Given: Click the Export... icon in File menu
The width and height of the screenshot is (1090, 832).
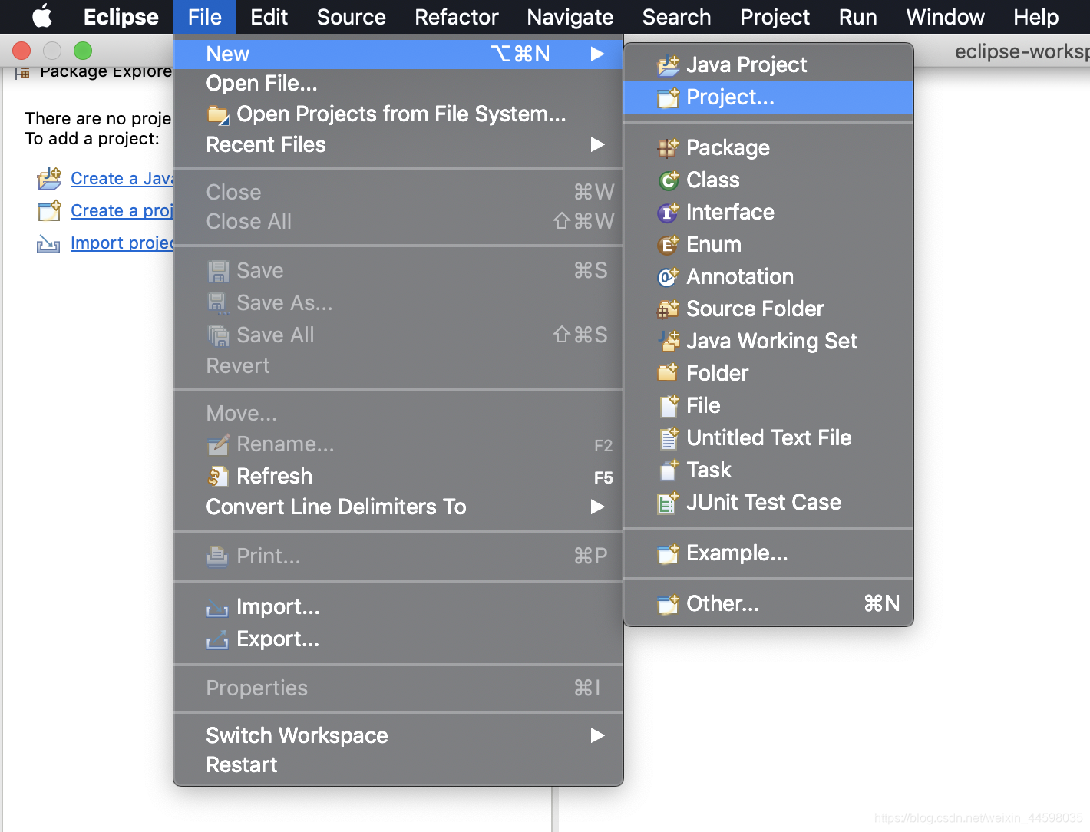Looking at the screenshot, I should pos(217,640).
